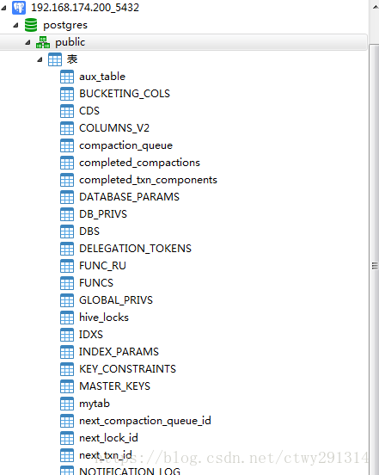Select the DBS table name
Viewport: 379px width, 475px height.
coord(89,231)
